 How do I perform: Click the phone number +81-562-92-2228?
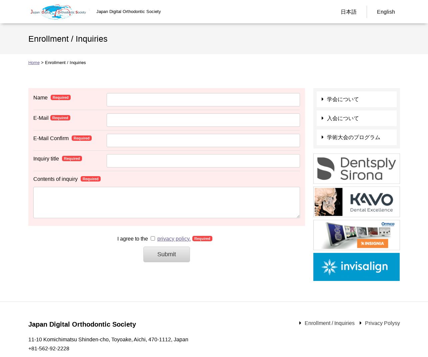(x=49, y=349)
